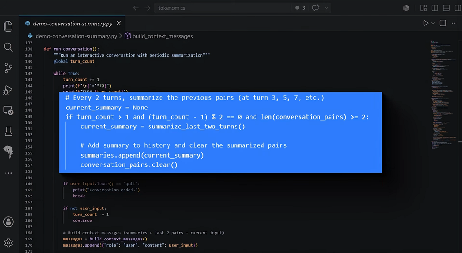Screen dimensions: 462x253
Task: Run the Python file
Action: (425, 23)
